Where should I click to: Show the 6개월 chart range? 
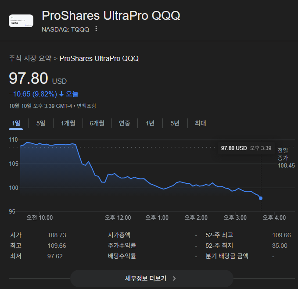coord(97,123)
